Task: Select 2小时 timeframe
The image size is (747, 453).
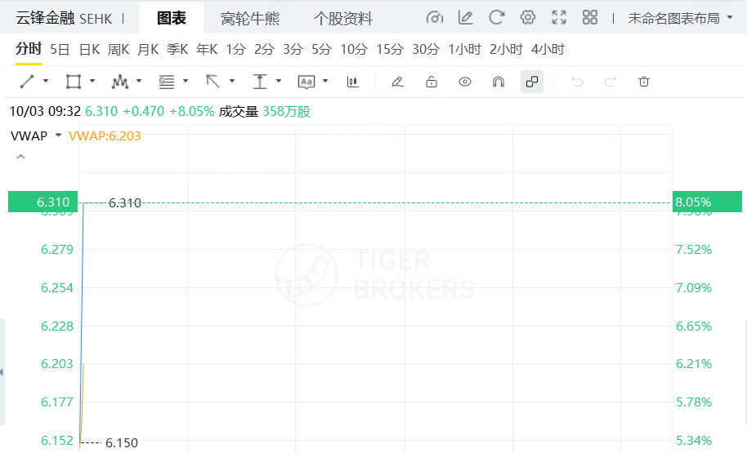Action: pos(507,49)
